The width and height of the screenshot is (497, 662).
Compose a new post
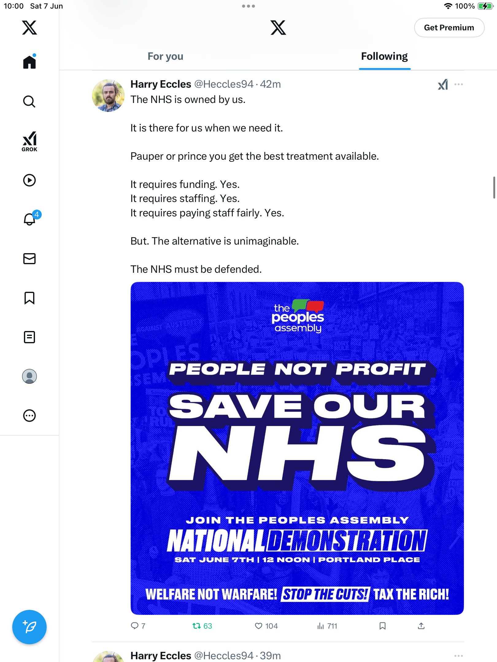point(29,627)
